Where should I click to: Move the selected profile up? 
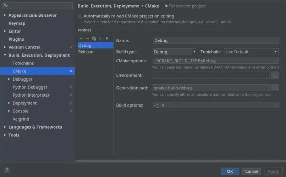point(100,38)
